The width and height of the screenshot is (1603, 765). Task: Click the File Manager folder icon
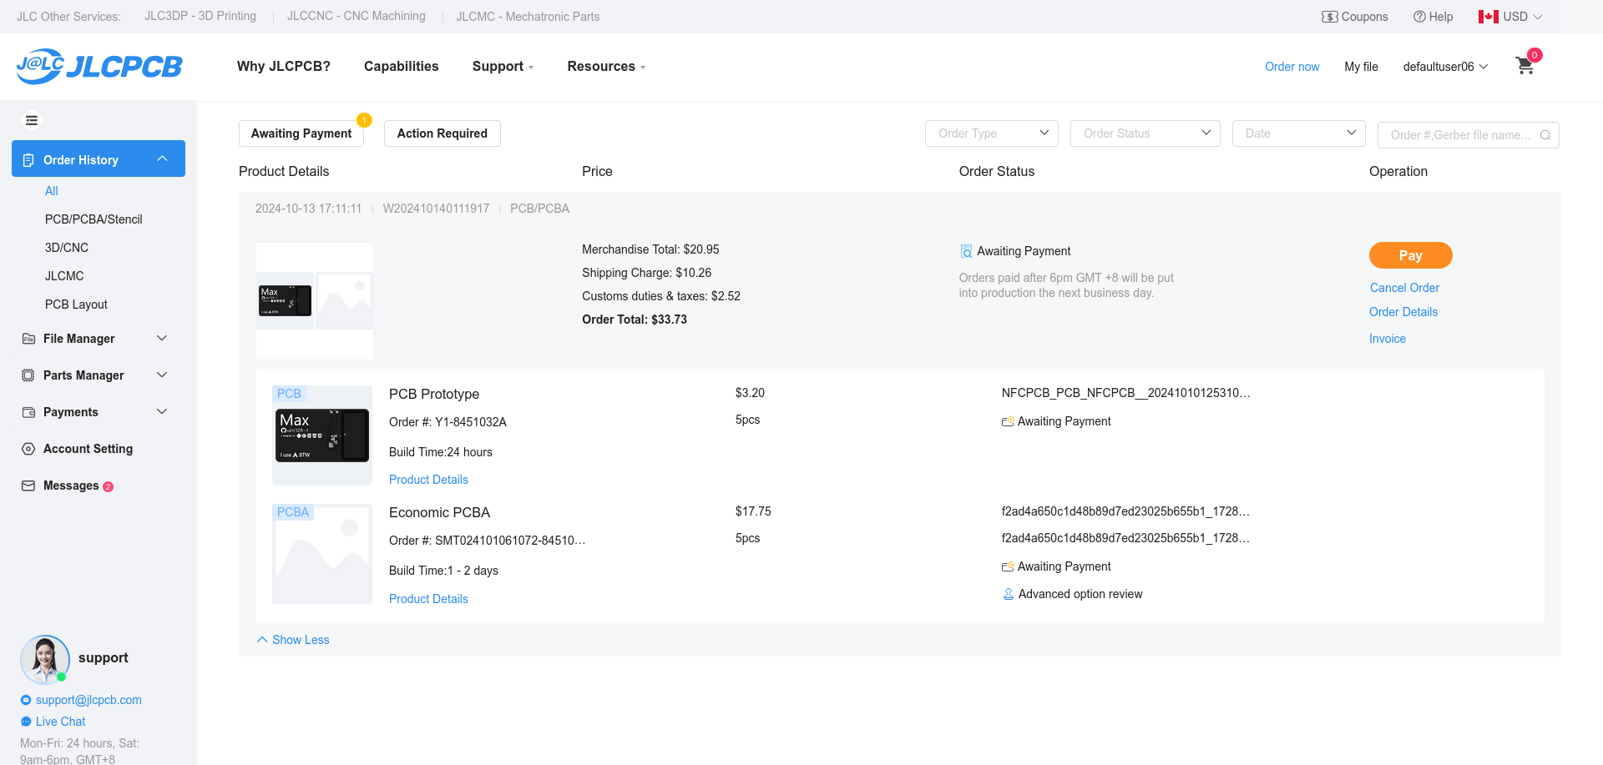28,339
